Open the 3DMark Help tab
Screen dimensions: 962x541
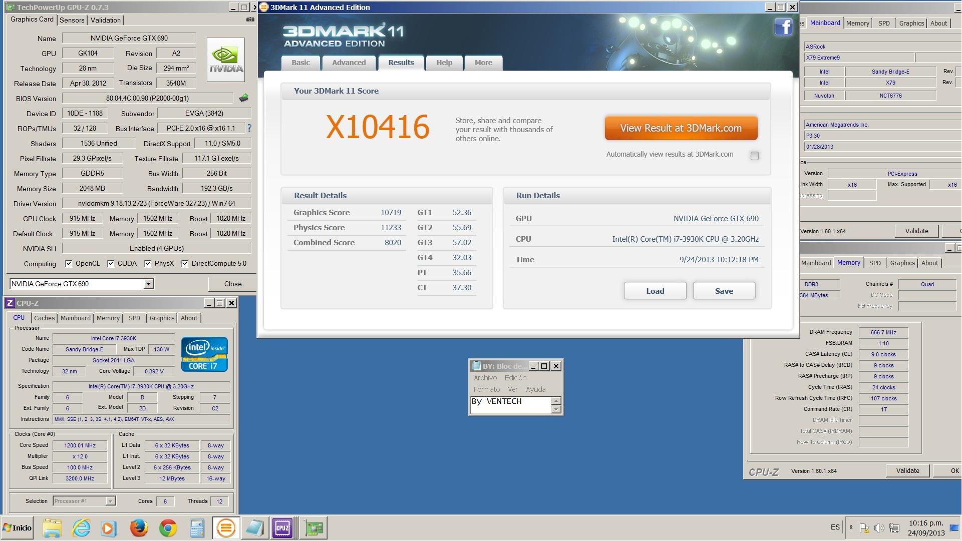coord(444,63)
